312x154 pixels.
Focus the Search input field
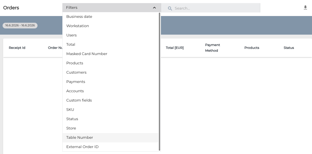pyautogui.click(x=211, y=8)
